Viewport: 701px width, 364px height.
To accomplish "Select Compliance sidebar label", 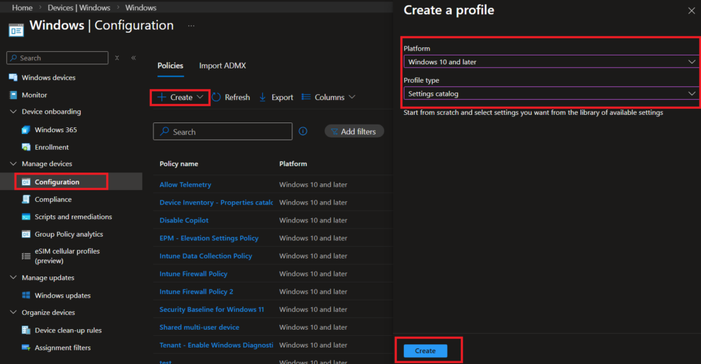I will pyautogui.click(x=53, y=200).
